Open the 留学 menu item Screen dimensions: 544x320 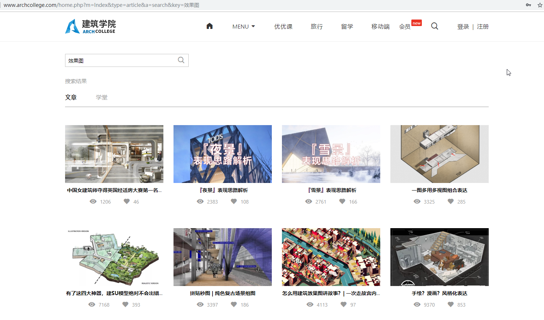[x=347, y=26]
